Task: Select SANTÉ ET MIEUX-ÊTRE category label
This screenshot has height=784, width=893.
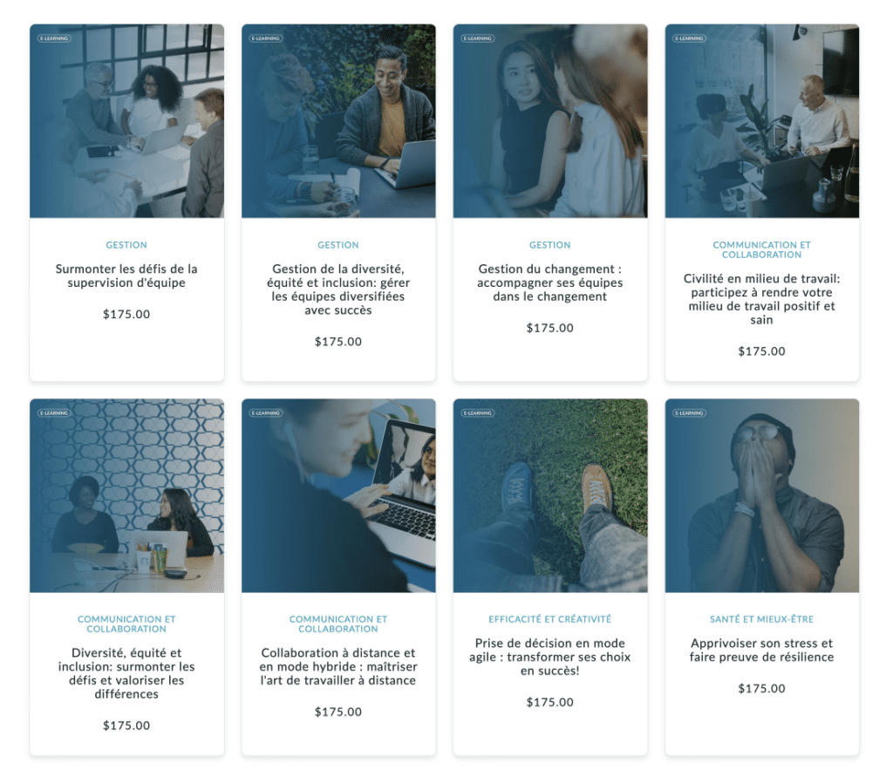Action: 761,619
